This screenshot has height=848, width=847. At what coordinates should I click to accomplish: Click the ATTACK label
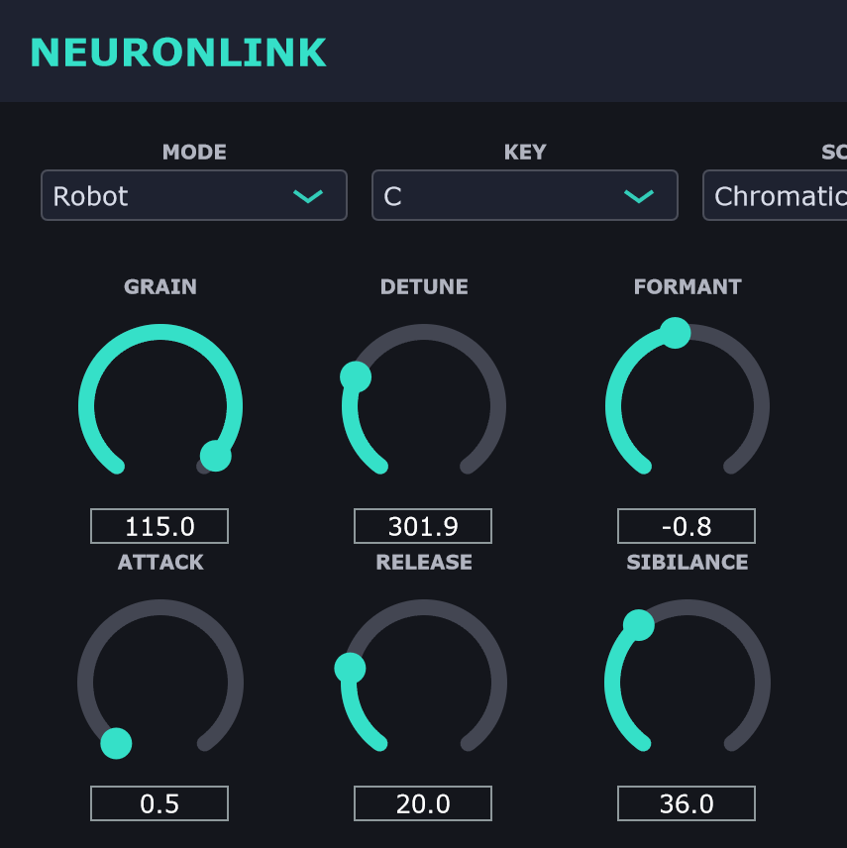tap(160, 563)
